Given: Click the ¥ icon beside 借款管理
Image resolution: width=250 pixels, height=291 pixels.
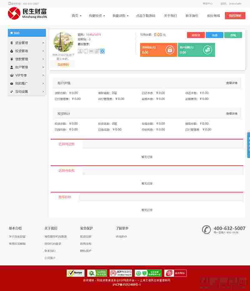Looking at the screenshot, I should pos(12,59).
